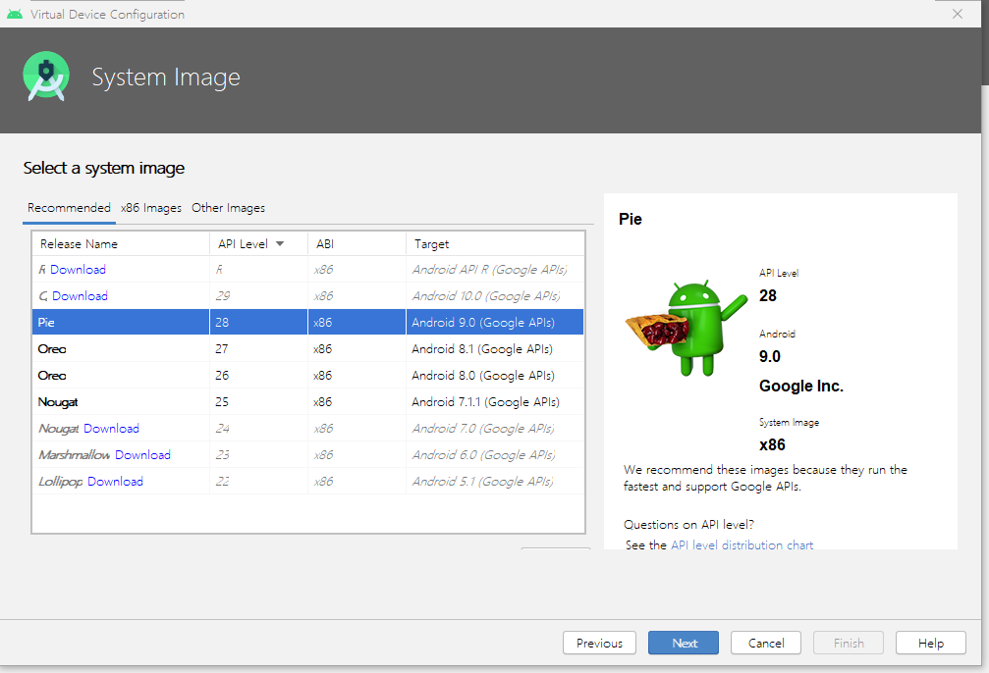Click the Android 6.0 (Google APIs) cell
This screenshot has height=673, width=989.
[x=495, y=454]
